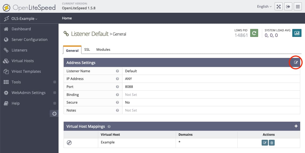Expand Tools submenu plus icon
Screen dimensions: 305x153
(x=55, y=82)
